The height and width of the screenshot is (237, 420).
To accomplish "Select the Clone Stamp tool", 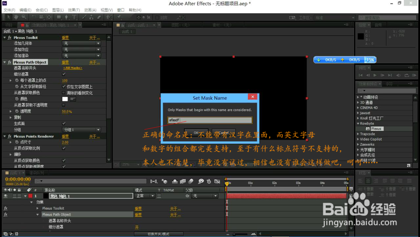I will [x=91, y=17].
